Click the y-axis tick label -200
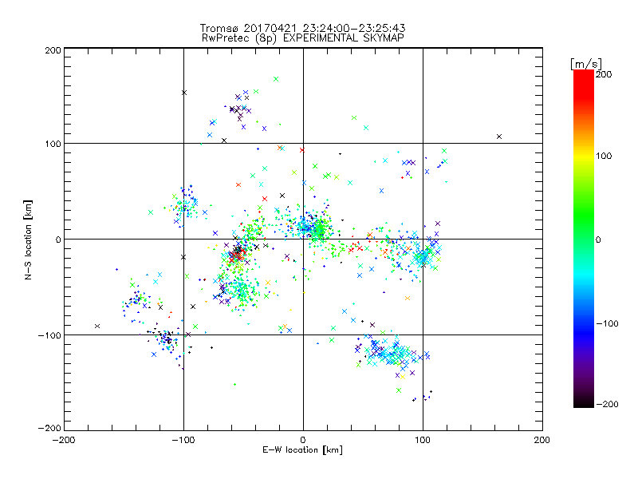The width and height of the screenshot is (638, 479). (49, 428)
